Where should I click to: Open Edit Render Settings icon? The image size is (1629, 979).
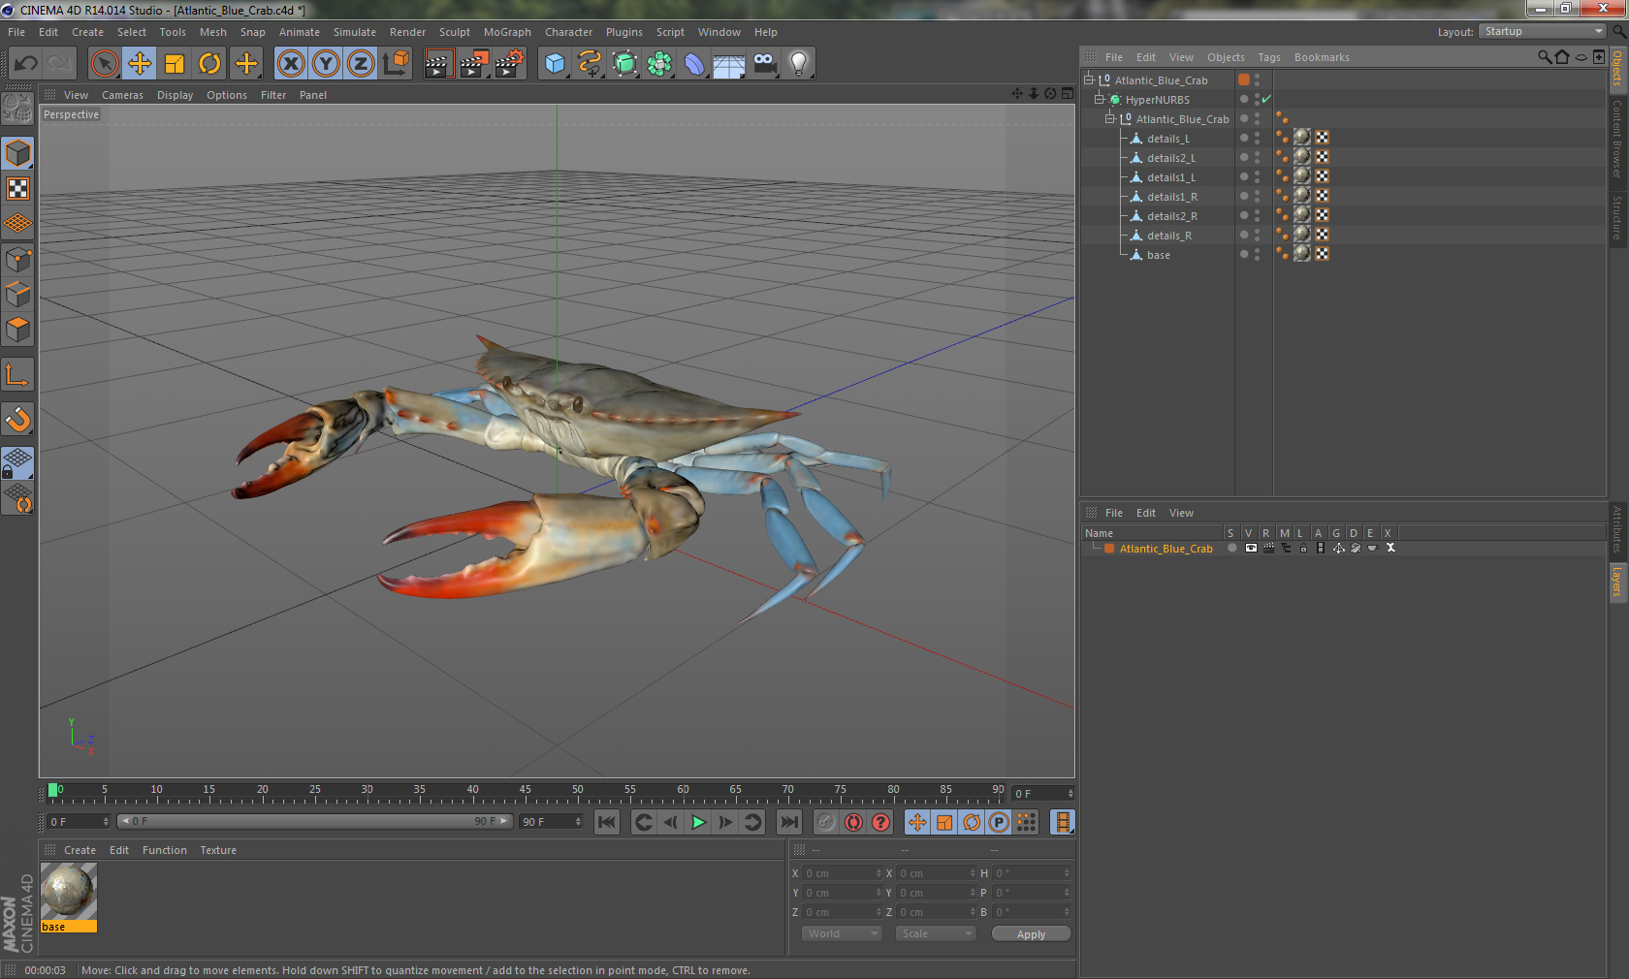[x=509, y=64]
